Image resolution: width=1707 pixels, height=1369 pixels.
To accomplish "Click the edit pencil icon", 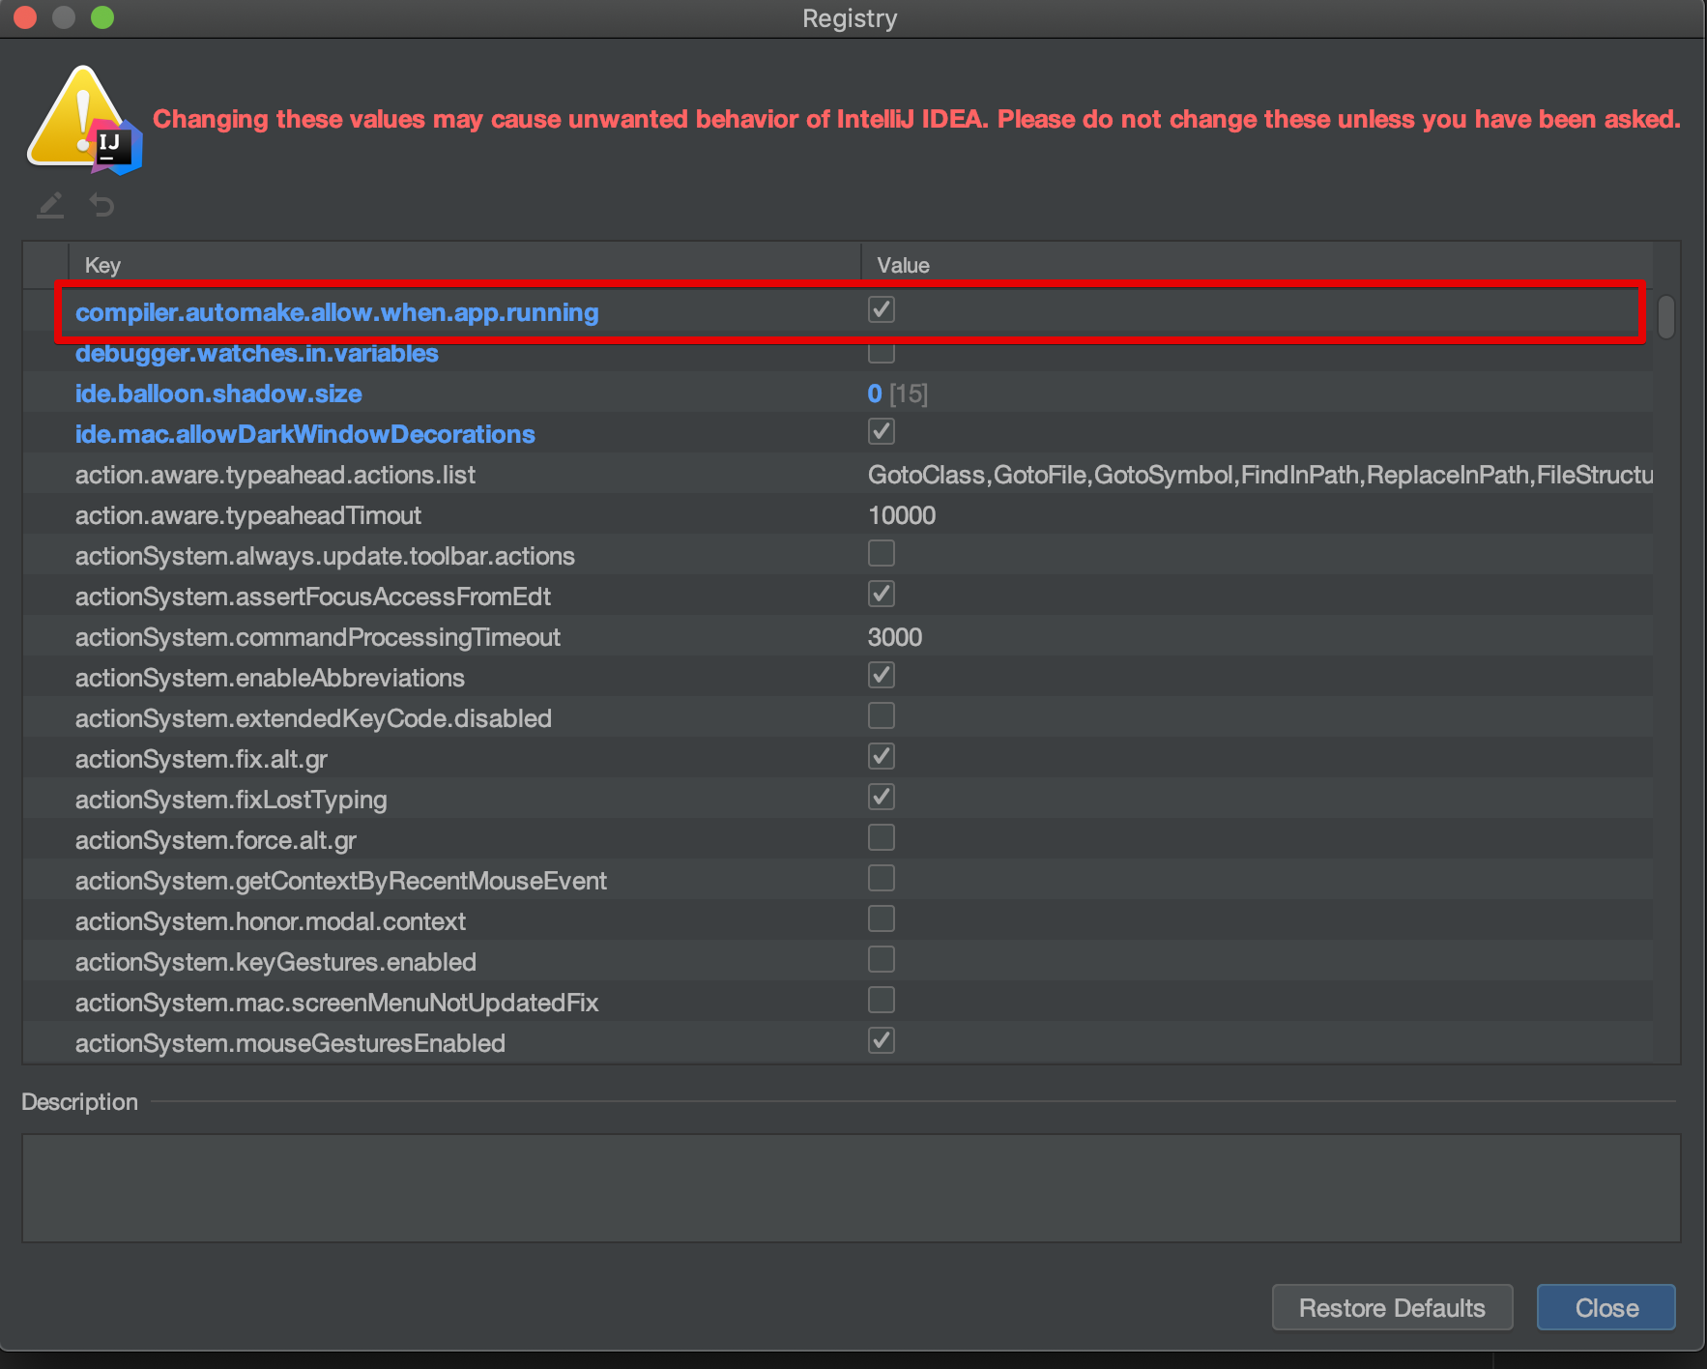I will point(50,205).
